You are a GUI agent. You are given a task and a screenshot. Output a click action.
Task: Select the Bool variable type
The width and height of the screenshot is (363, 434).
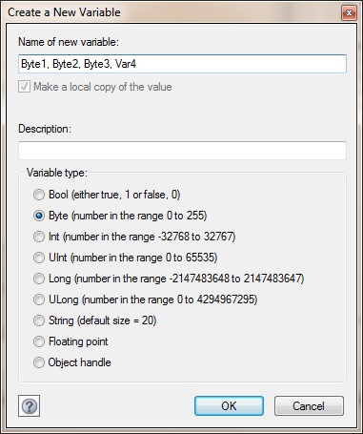[39, 195]
